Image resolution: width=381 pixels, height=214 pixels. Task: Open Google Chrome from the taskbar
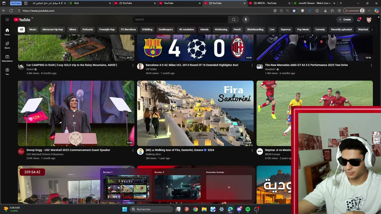[195, 209]
